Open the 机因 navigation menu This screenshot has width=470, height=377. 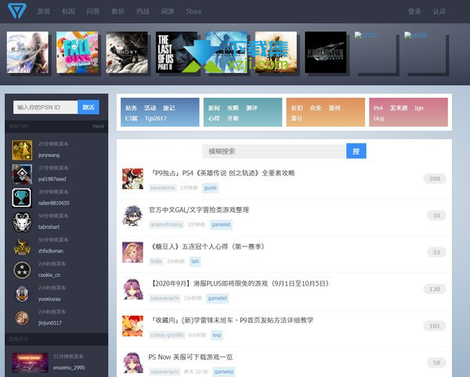pos(68,12)
